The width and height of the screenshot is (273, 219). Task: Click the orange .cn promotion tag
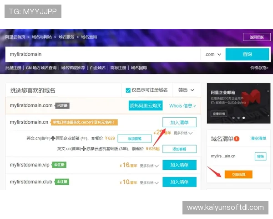coord(84,122)
